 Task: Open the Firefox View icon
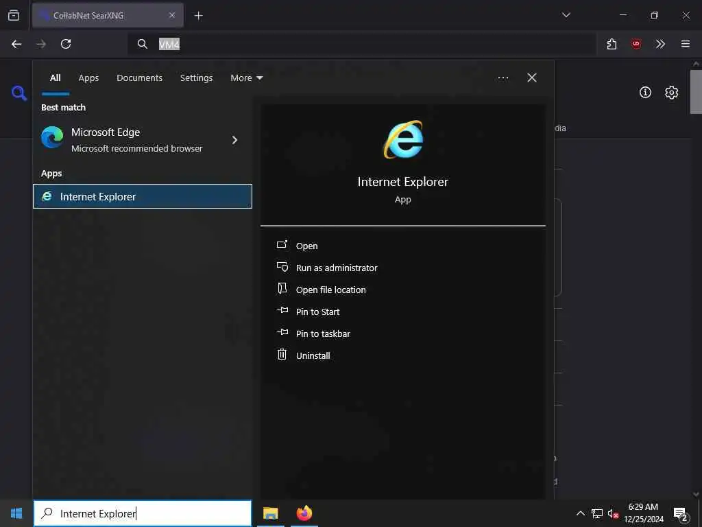pos(14,15)
